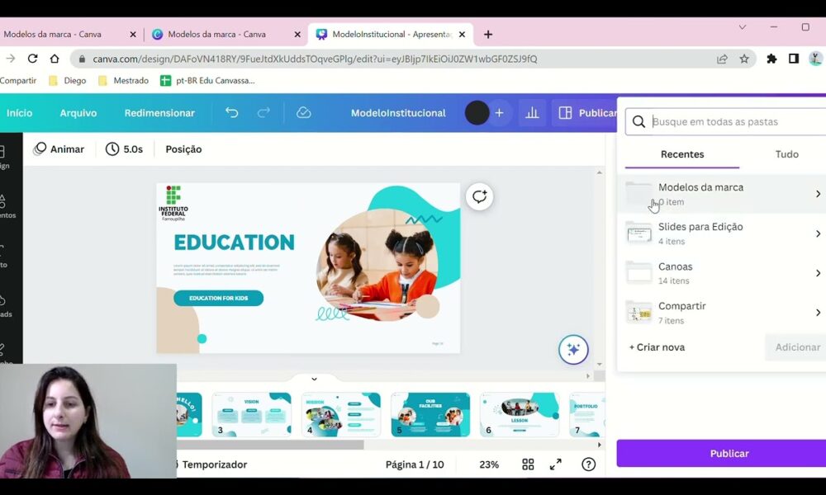Open the grid view icon
The height and width of the screenshot is (495, 826).
click(528, 464)
